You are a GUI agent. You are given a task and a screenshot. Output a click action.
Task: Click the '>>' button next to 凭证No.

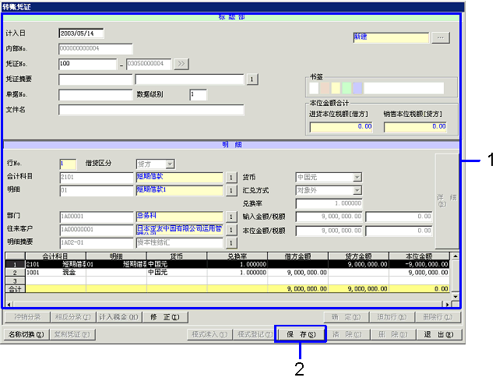181,63
